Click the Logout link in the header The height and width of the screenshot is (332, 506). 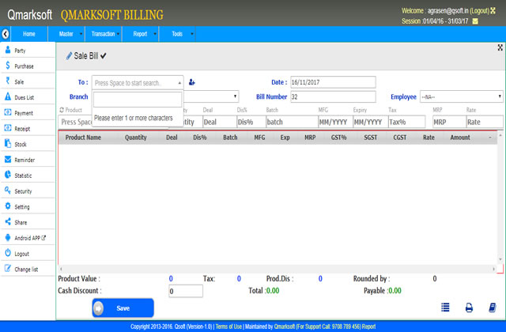coord(480,10)
